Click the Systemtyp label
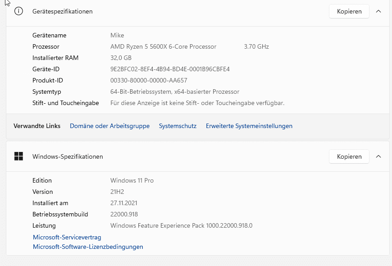 (46, 92)
